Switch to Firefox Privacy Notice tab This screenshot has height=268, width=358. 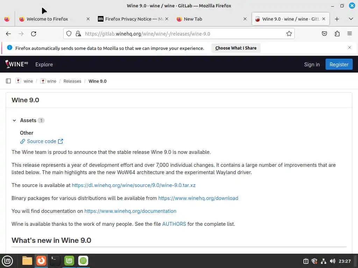pos(133,19)
